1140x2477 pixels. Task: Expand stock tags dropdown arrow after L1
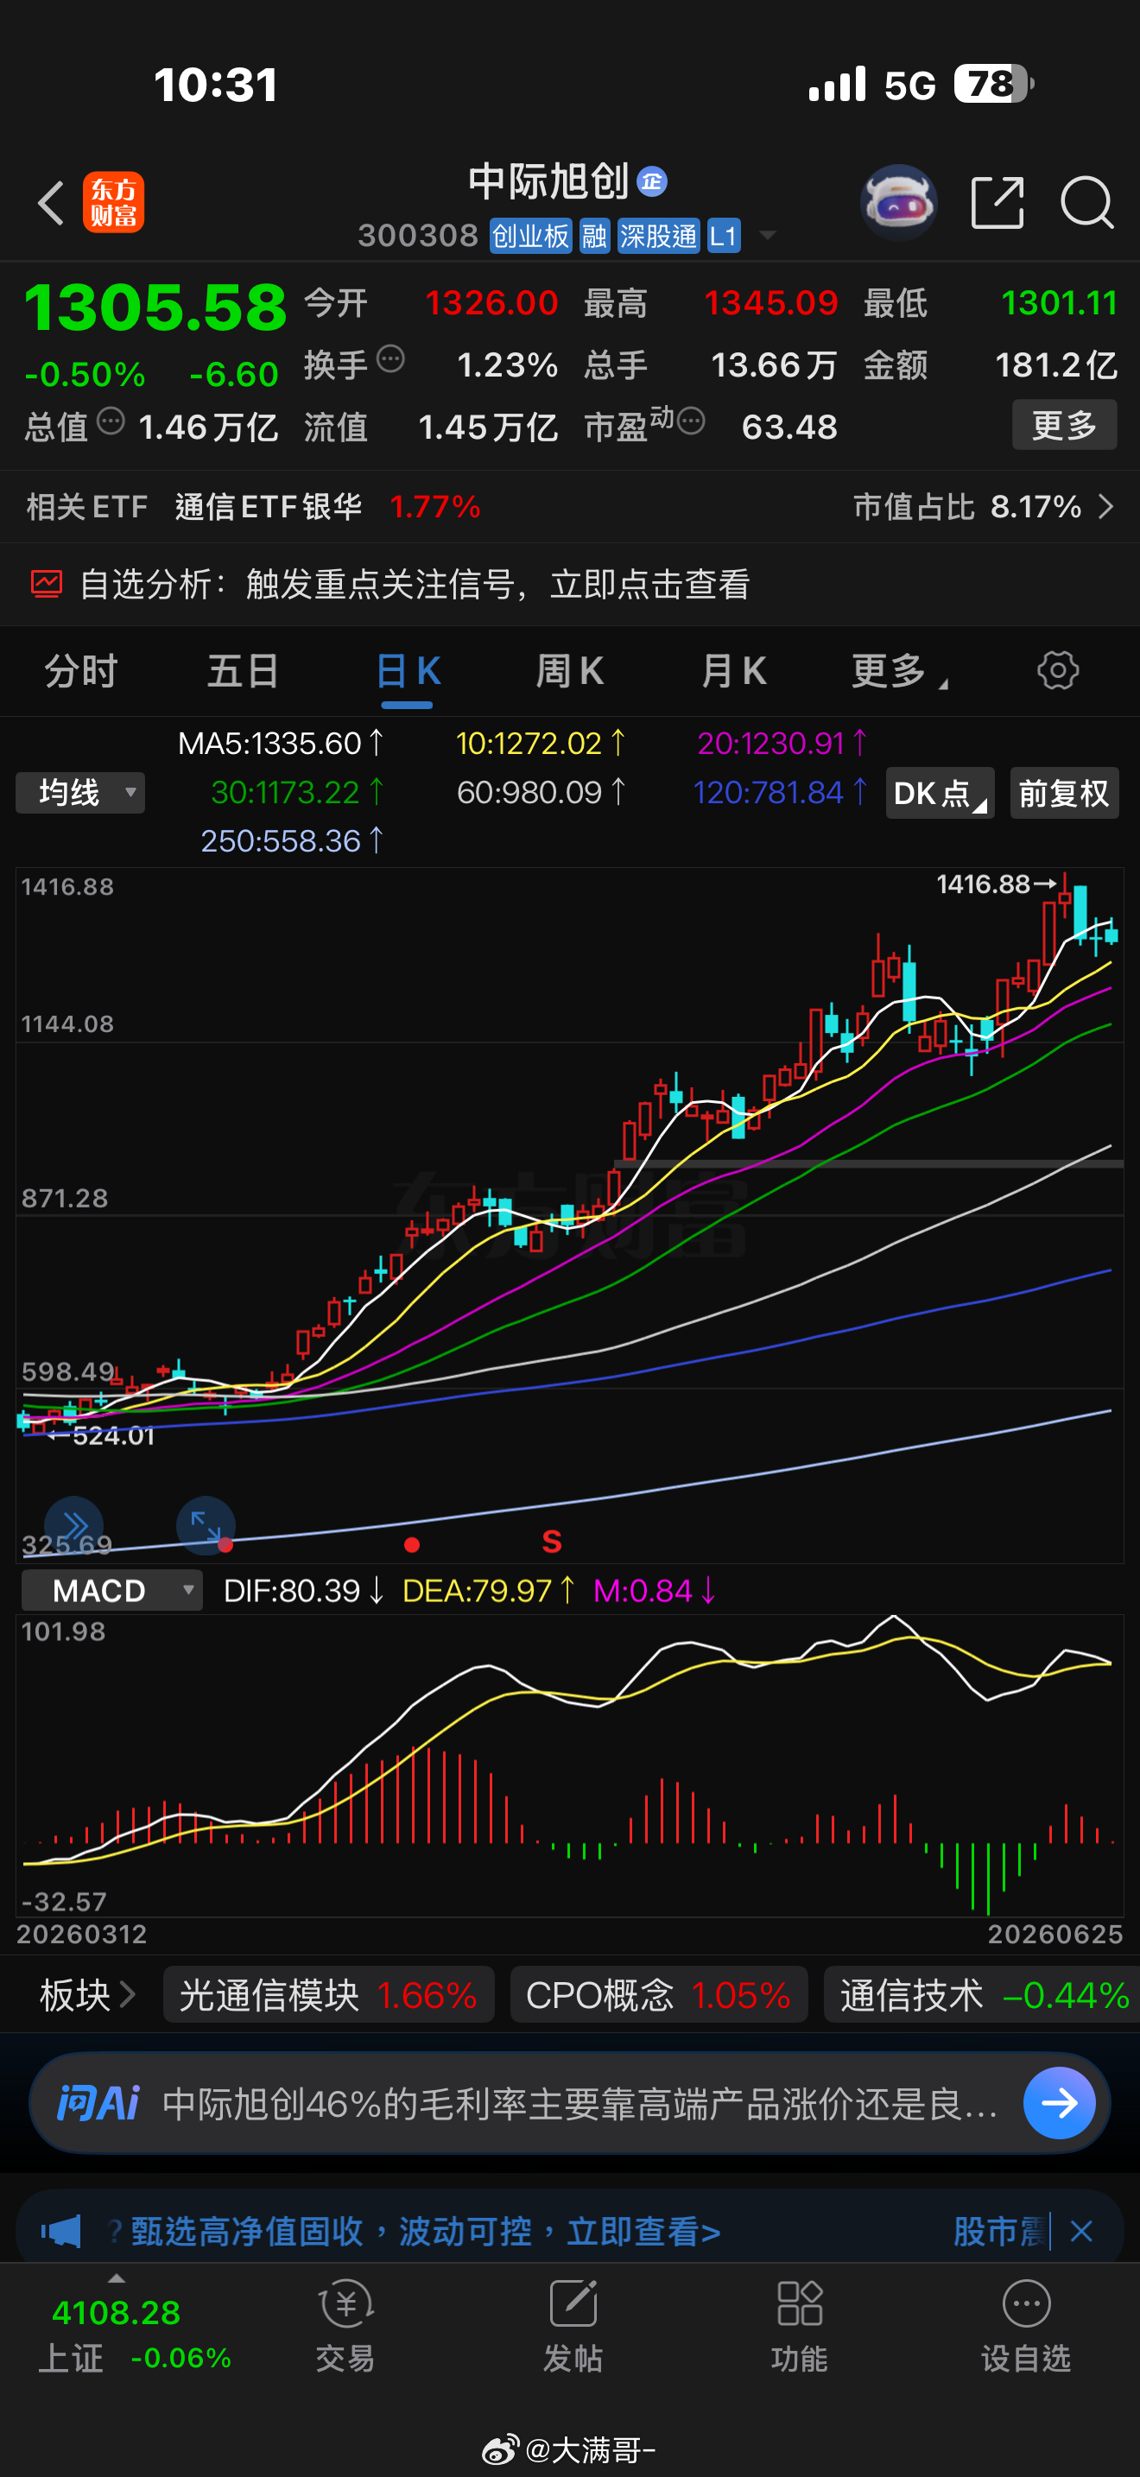pos(767,235)
